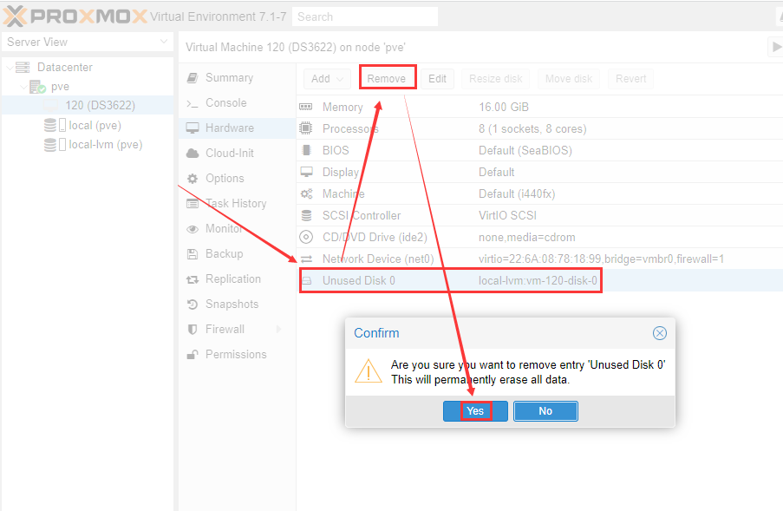The height and width of the screenshot is (511, 783).
Task: Click the Edit button
Action: click(x=437, y=78)
